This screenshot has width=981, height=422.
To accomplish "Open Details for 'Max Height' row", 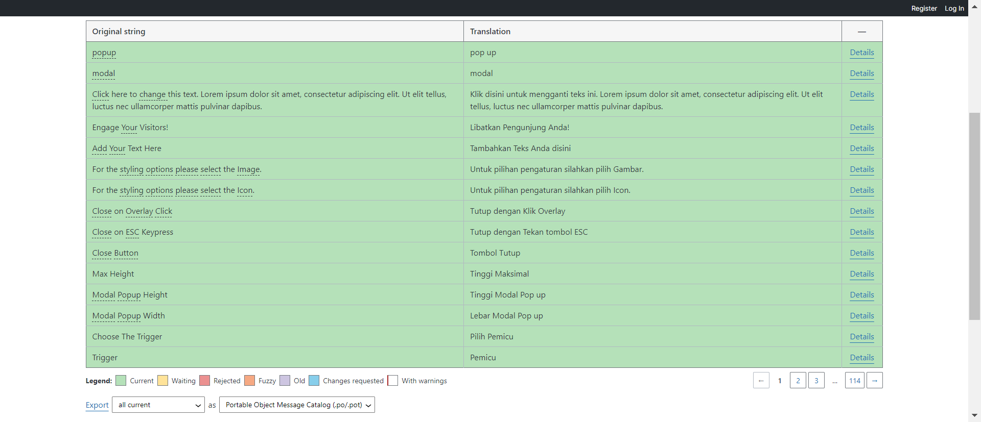I will point(861,274).
